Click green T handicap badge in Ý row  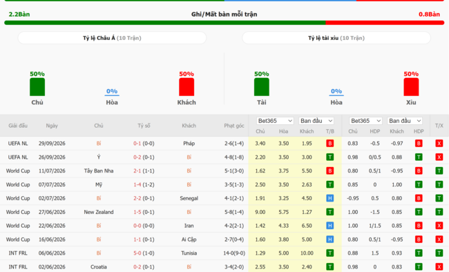419,157
